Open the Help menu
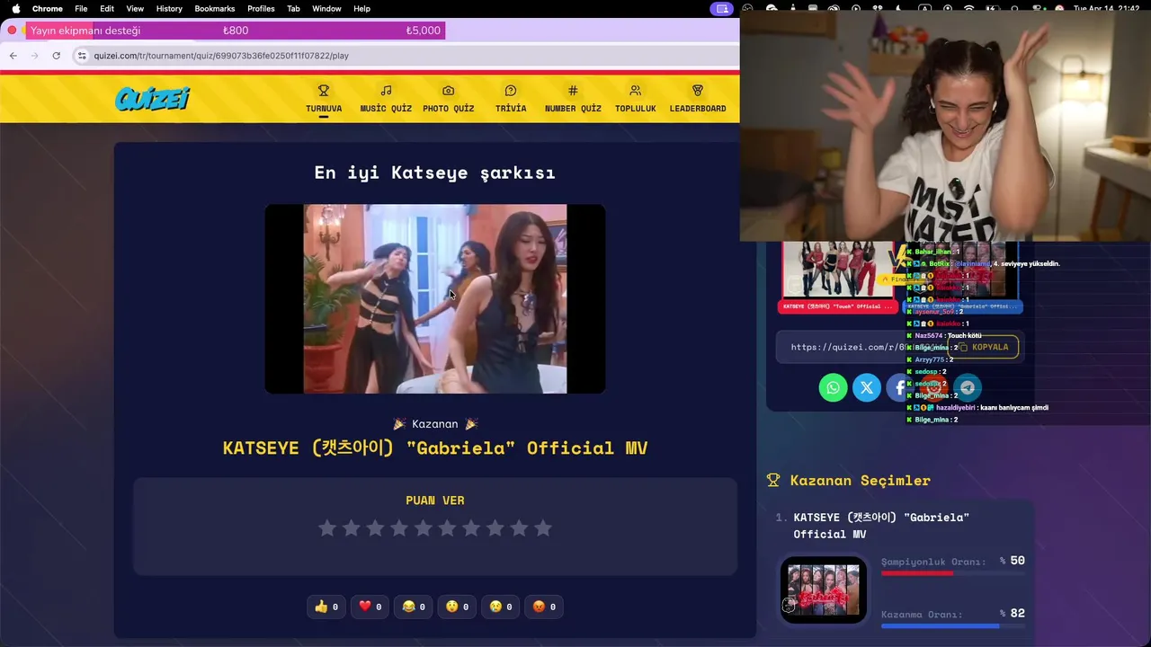 point(361,8)
